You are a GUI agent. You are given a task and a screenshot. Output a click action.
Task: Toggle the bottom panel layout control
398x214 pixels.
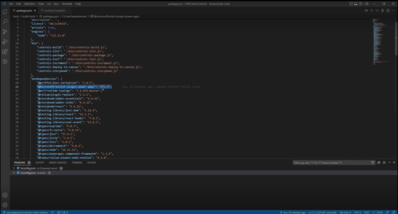[356, 4]
